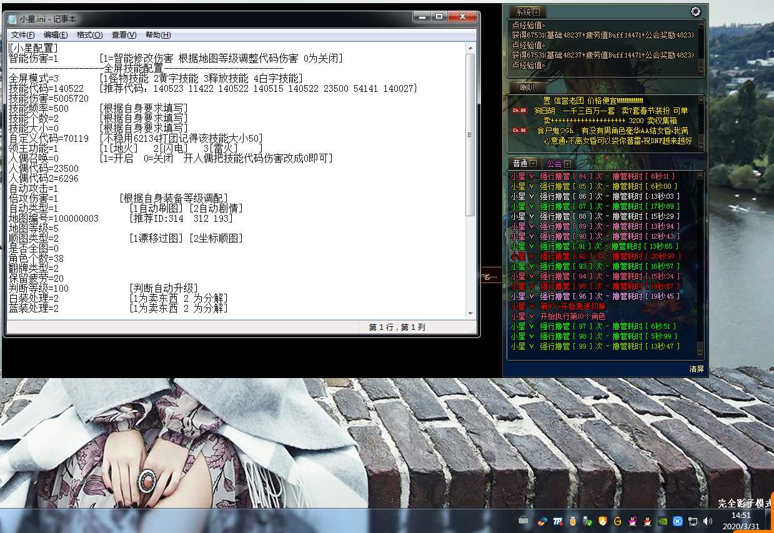Open the TP tray icon

pyautogui.click(x=557, y=521)
